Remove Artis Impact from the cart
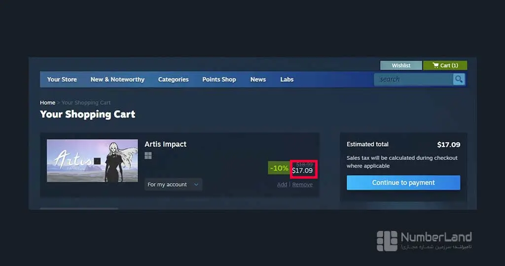 coord(302,185)
